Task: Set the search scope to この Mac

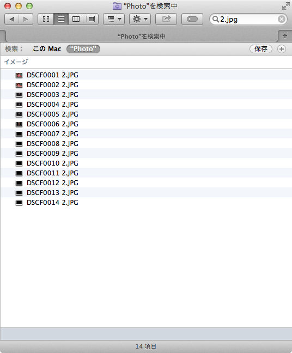Action: point(47,49)
